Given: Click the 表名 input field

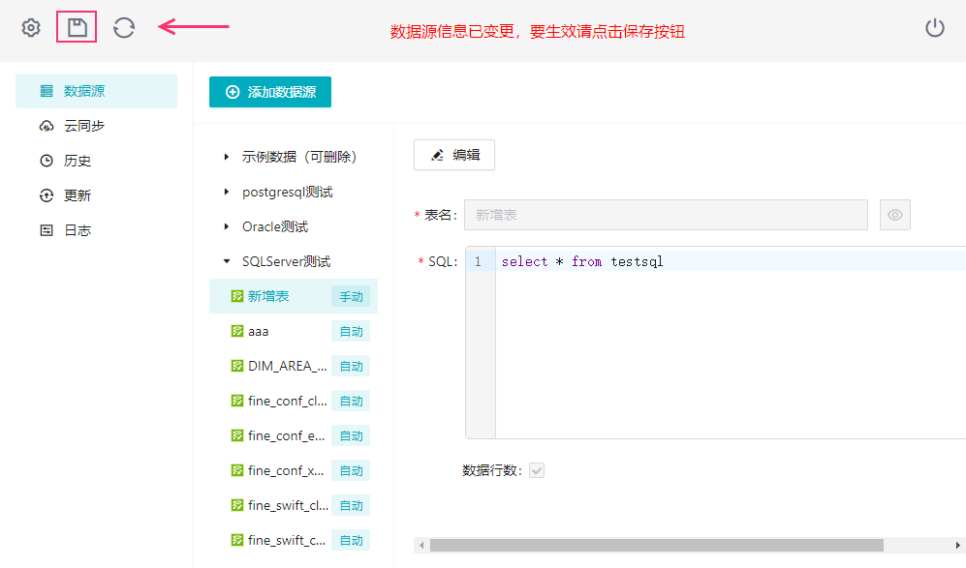Looking at the screenshot, I should [x=666, y=215].
